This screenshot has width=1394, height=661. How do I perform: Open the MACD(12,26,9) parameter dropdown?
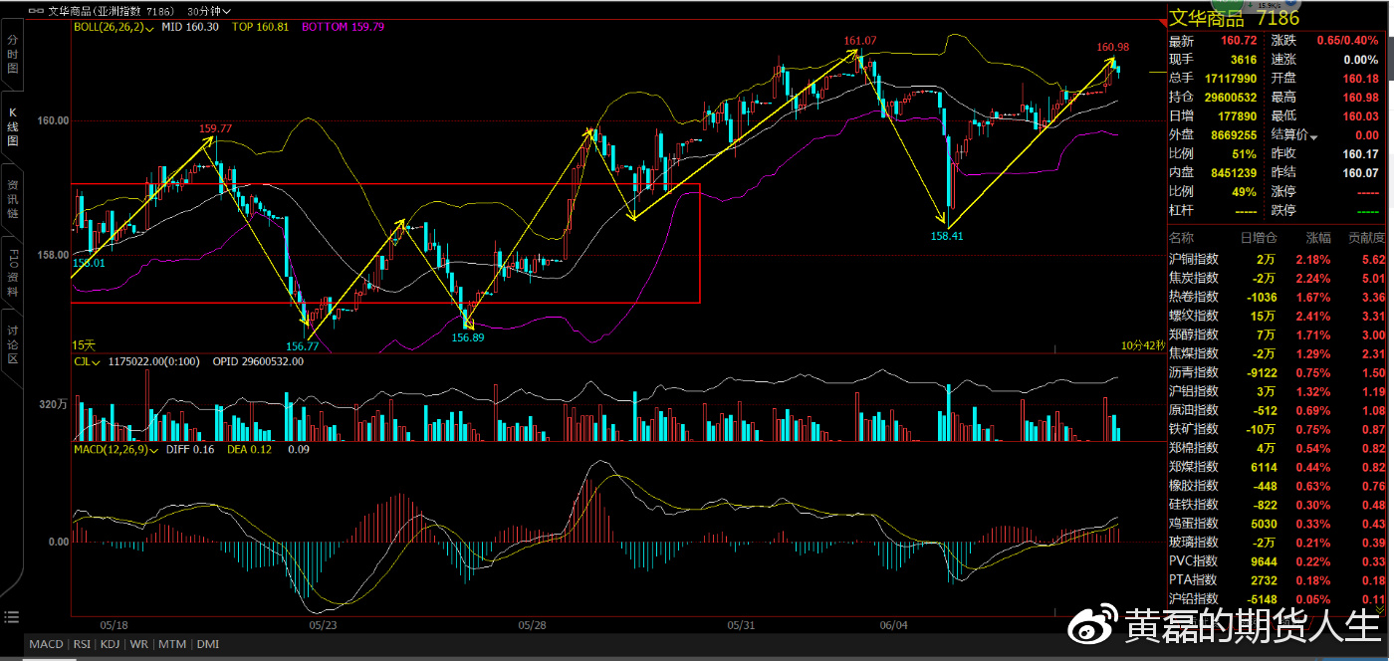tap(153, 451)
